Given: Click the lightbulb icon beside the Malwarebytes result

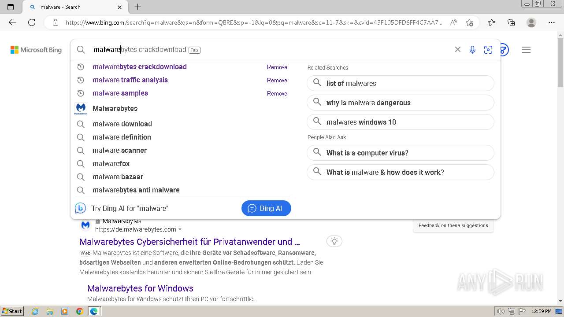Looking at the screenshot, I should click(x=334, y=241).
